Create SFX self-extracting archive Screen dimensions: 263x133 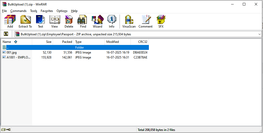click(161, 22)
